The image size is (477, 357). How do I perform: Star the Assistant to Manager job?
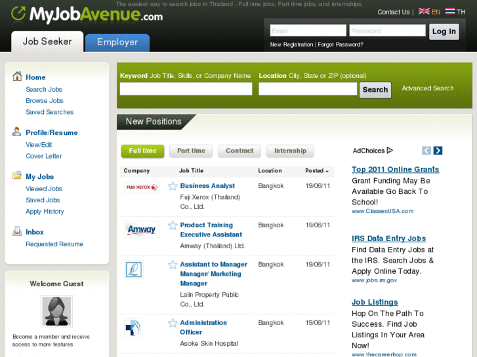173,265
